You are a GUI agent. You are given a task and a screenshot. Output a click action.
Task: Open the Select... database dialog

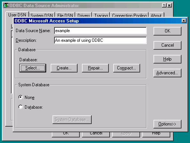pos(33,68)
